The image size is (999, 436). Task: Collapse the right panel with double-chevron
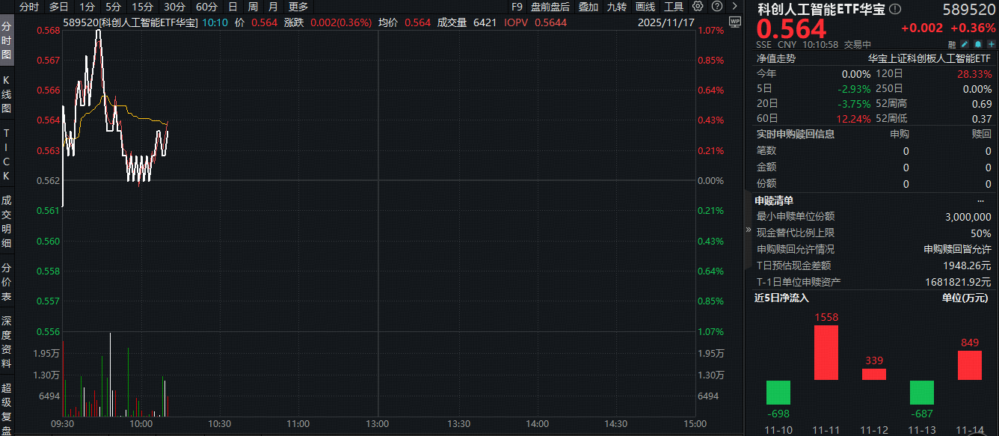[749, 230]
